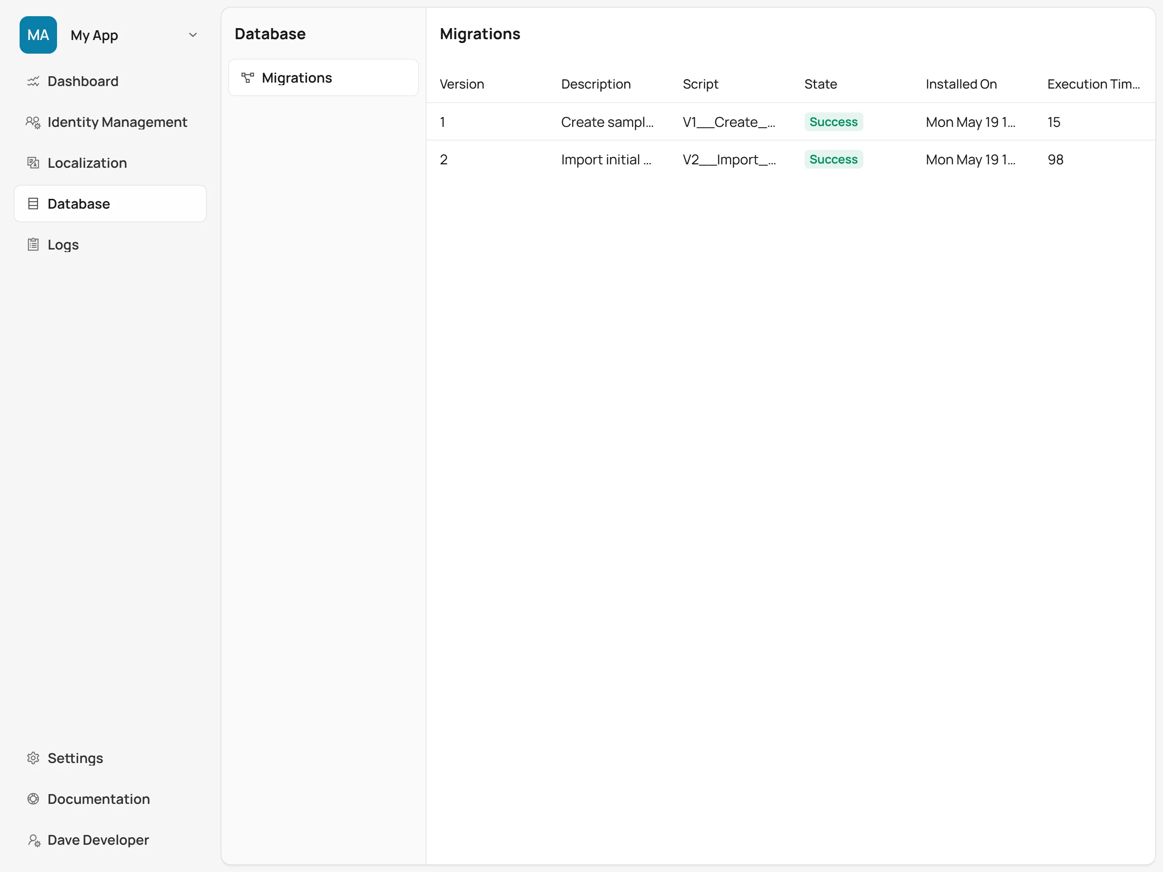Viewport: 1163px width, 872px height.
Task: Open Identity Management from sidebar
Action: pos(117,122)
